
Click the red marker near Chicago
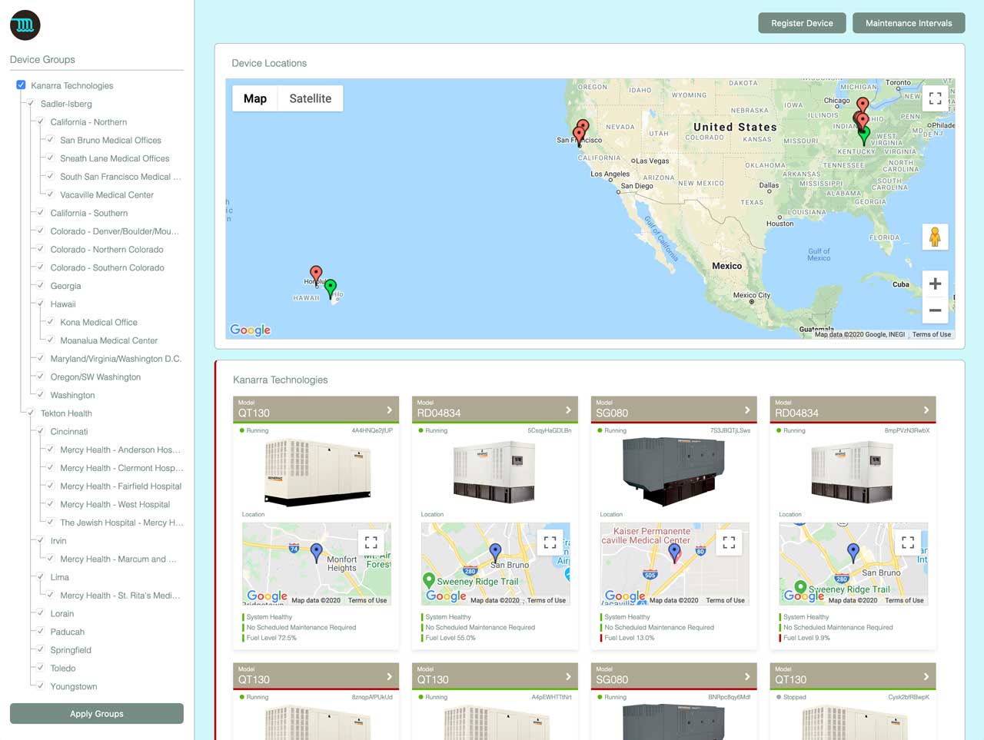[x=863, y=105]
